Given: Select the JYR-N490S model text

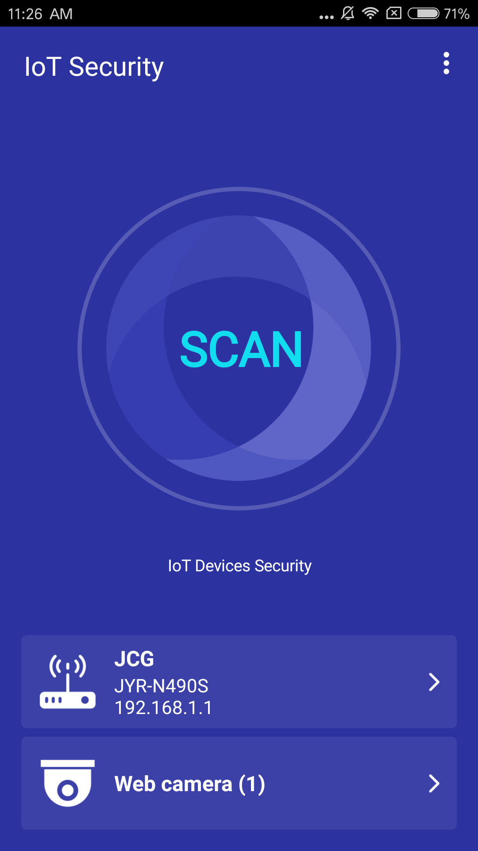Looking at the screenshot, I should 161,686.
